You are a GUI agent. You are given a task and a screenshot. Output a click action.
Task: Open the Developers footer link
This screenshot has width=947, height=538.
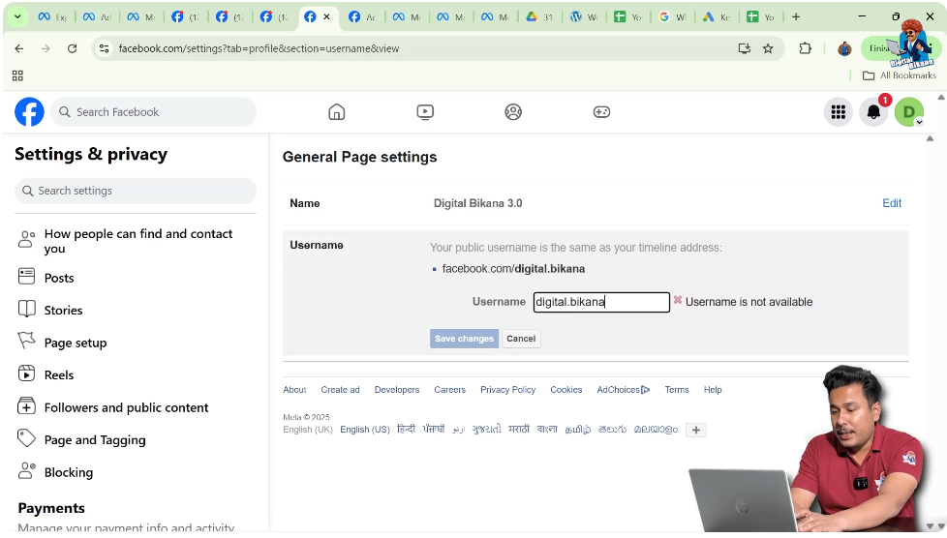tap(397, 390)
